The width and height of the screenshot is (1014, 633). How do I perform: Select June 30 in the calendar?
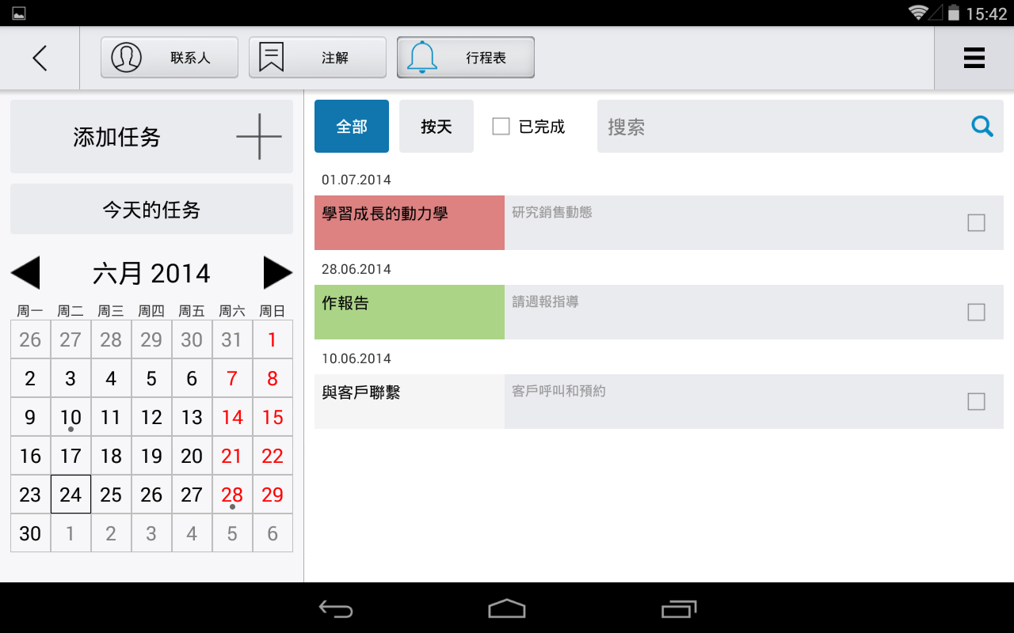tap(30, 533)
